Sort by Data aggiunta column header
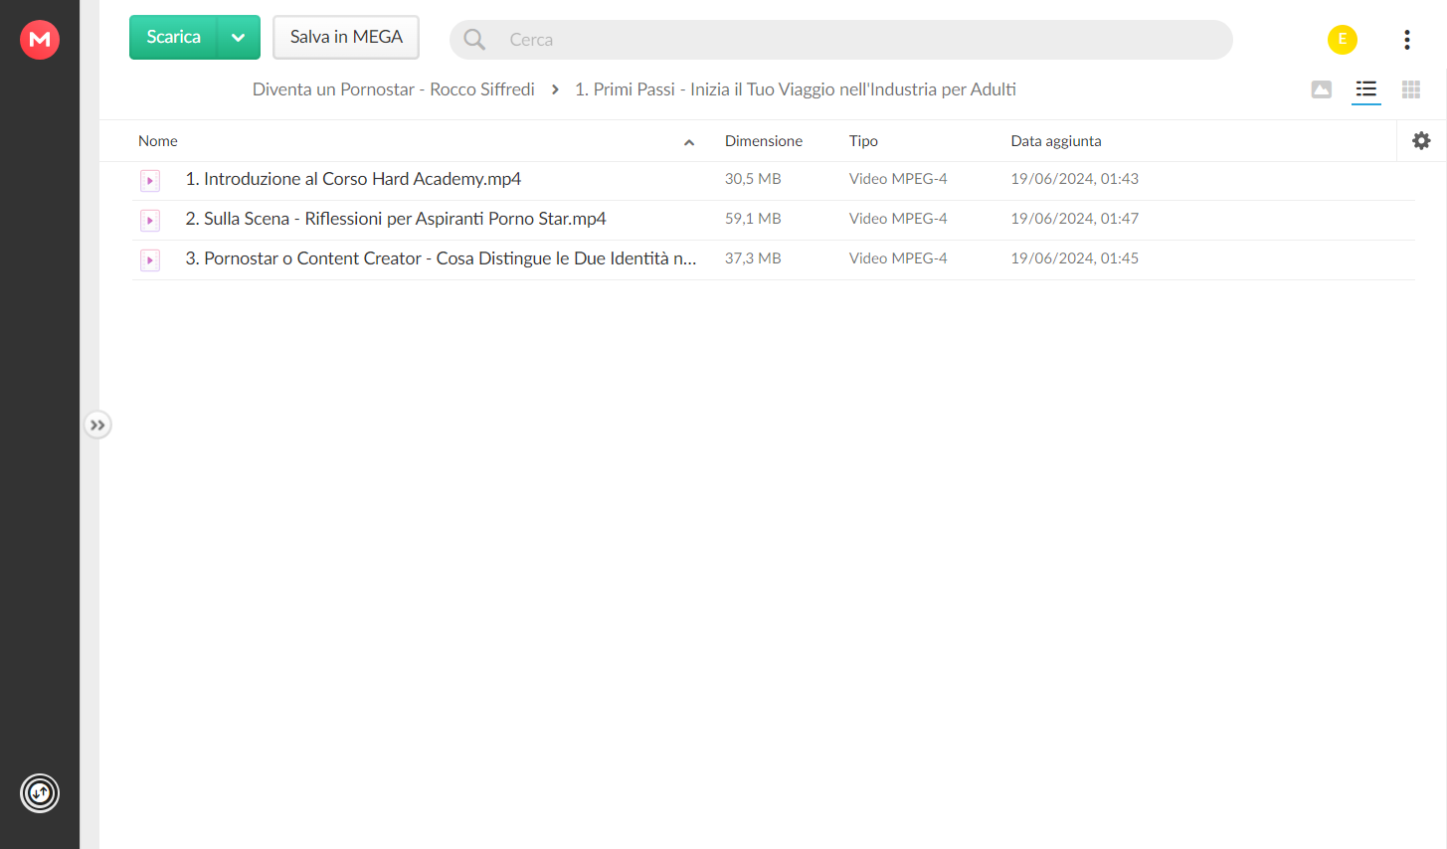1447x849 pixels. coord(1056,141)
